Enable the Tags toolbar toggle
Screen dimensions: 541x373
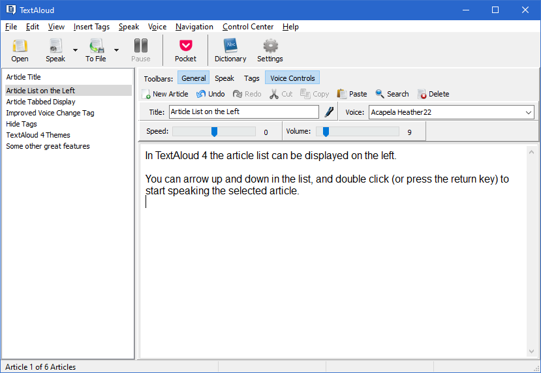[251, 78]
